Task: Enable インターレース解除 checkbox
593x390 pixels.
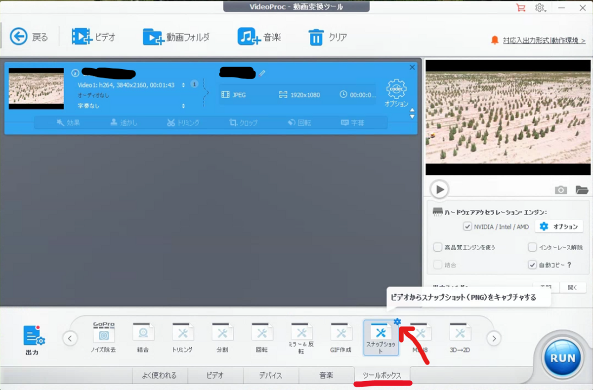Action: 532,247
